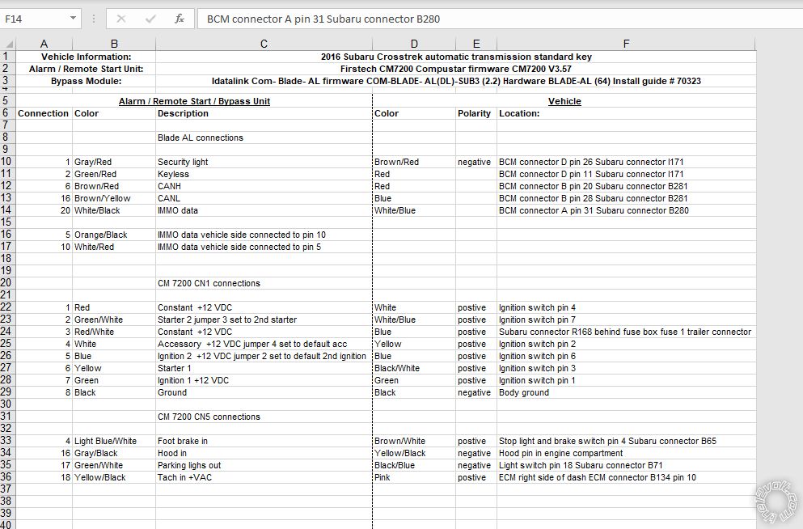This screenshot has width=803, height=529.
Task: Click the 'Orange/Black' color cell
Action: pyautogui.click(x=114, y=235)
